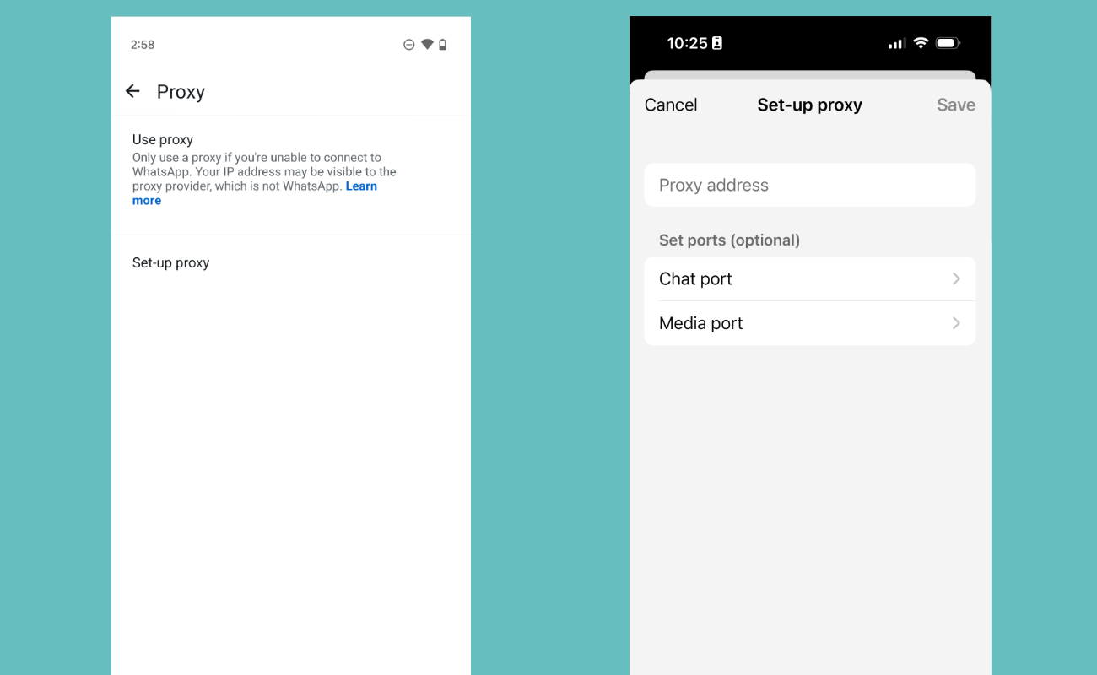The width and height of the screenshot is (1097, 675).
Task: Tap the chevron next to Chat port
Action: [956, 278]
